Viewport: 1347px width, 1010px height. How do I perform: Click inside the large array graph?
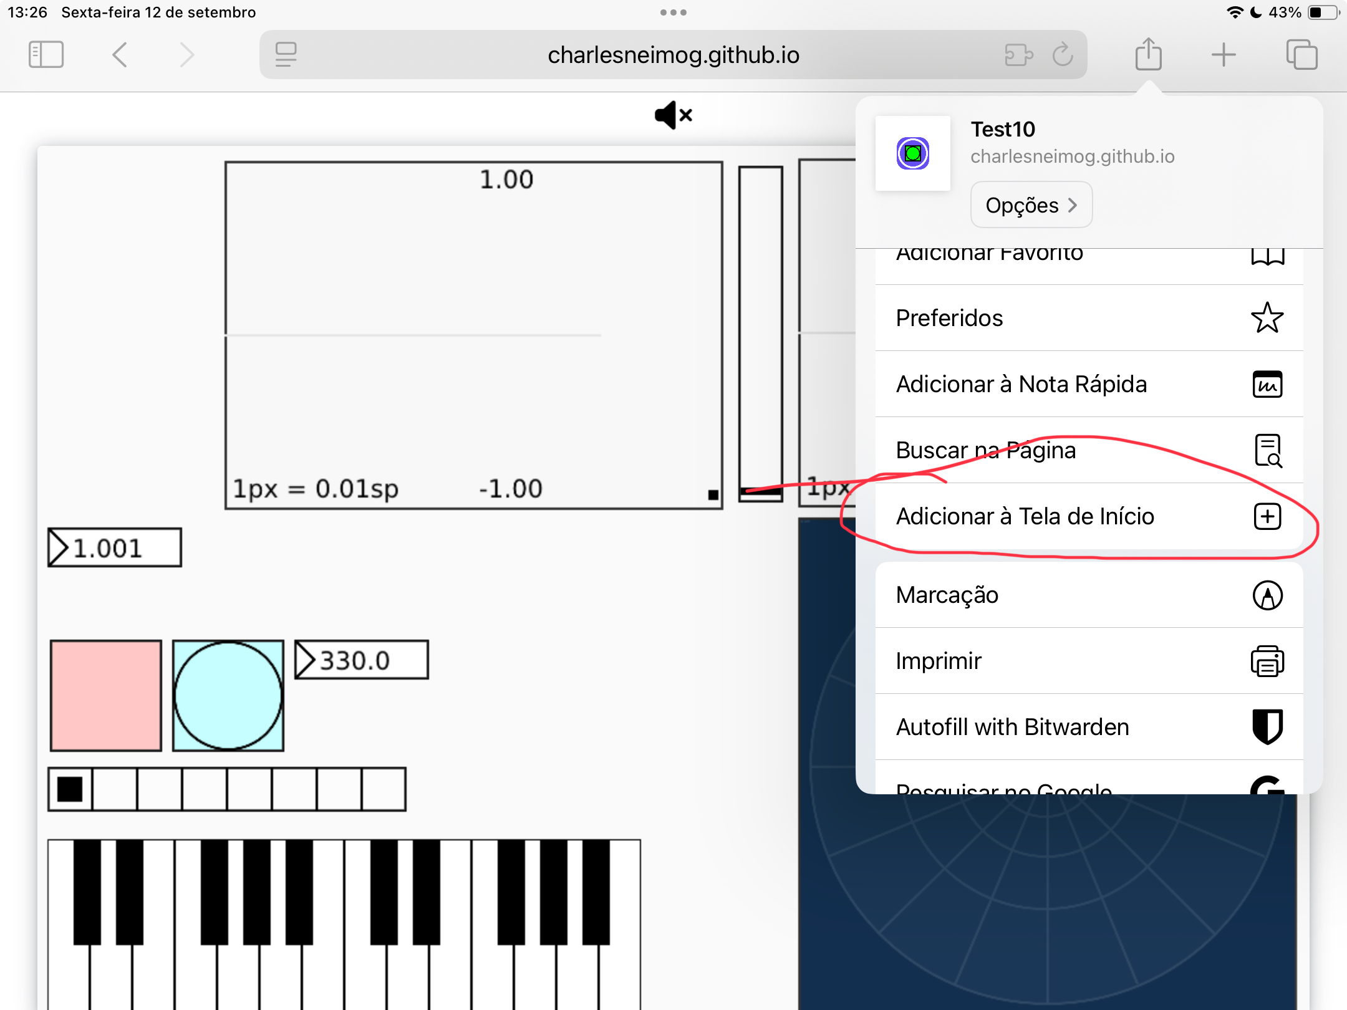tap(474, 335)
